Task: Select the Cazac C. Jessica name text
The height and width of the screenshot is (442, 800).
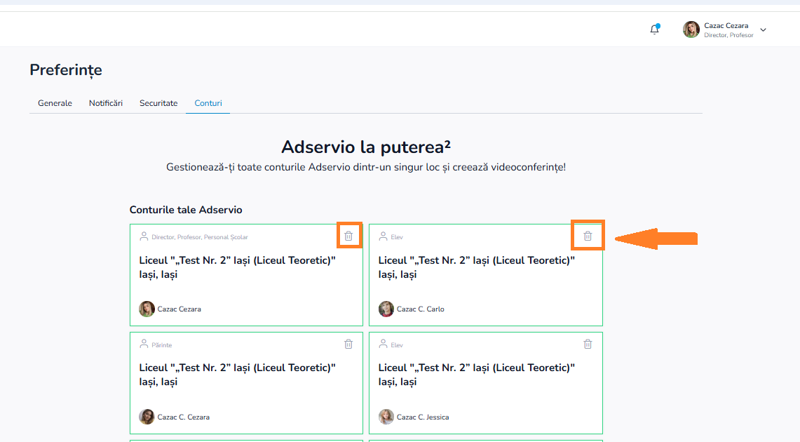Action: point(423,417)
